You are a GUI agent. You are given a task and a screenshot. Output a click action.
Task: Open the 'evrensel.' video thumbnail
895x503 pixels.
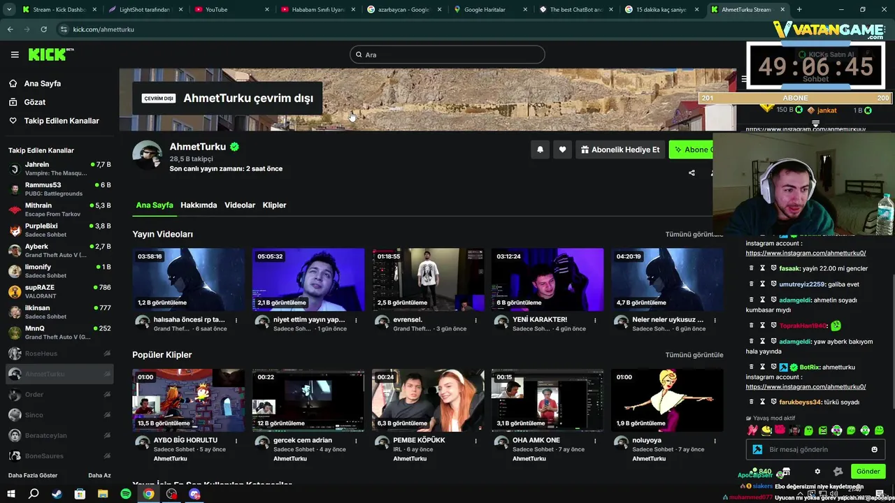[x=428, y=279]
